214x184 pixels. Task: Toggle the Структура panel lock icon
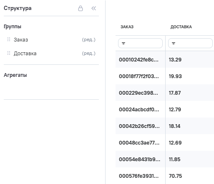coord(81,8)
